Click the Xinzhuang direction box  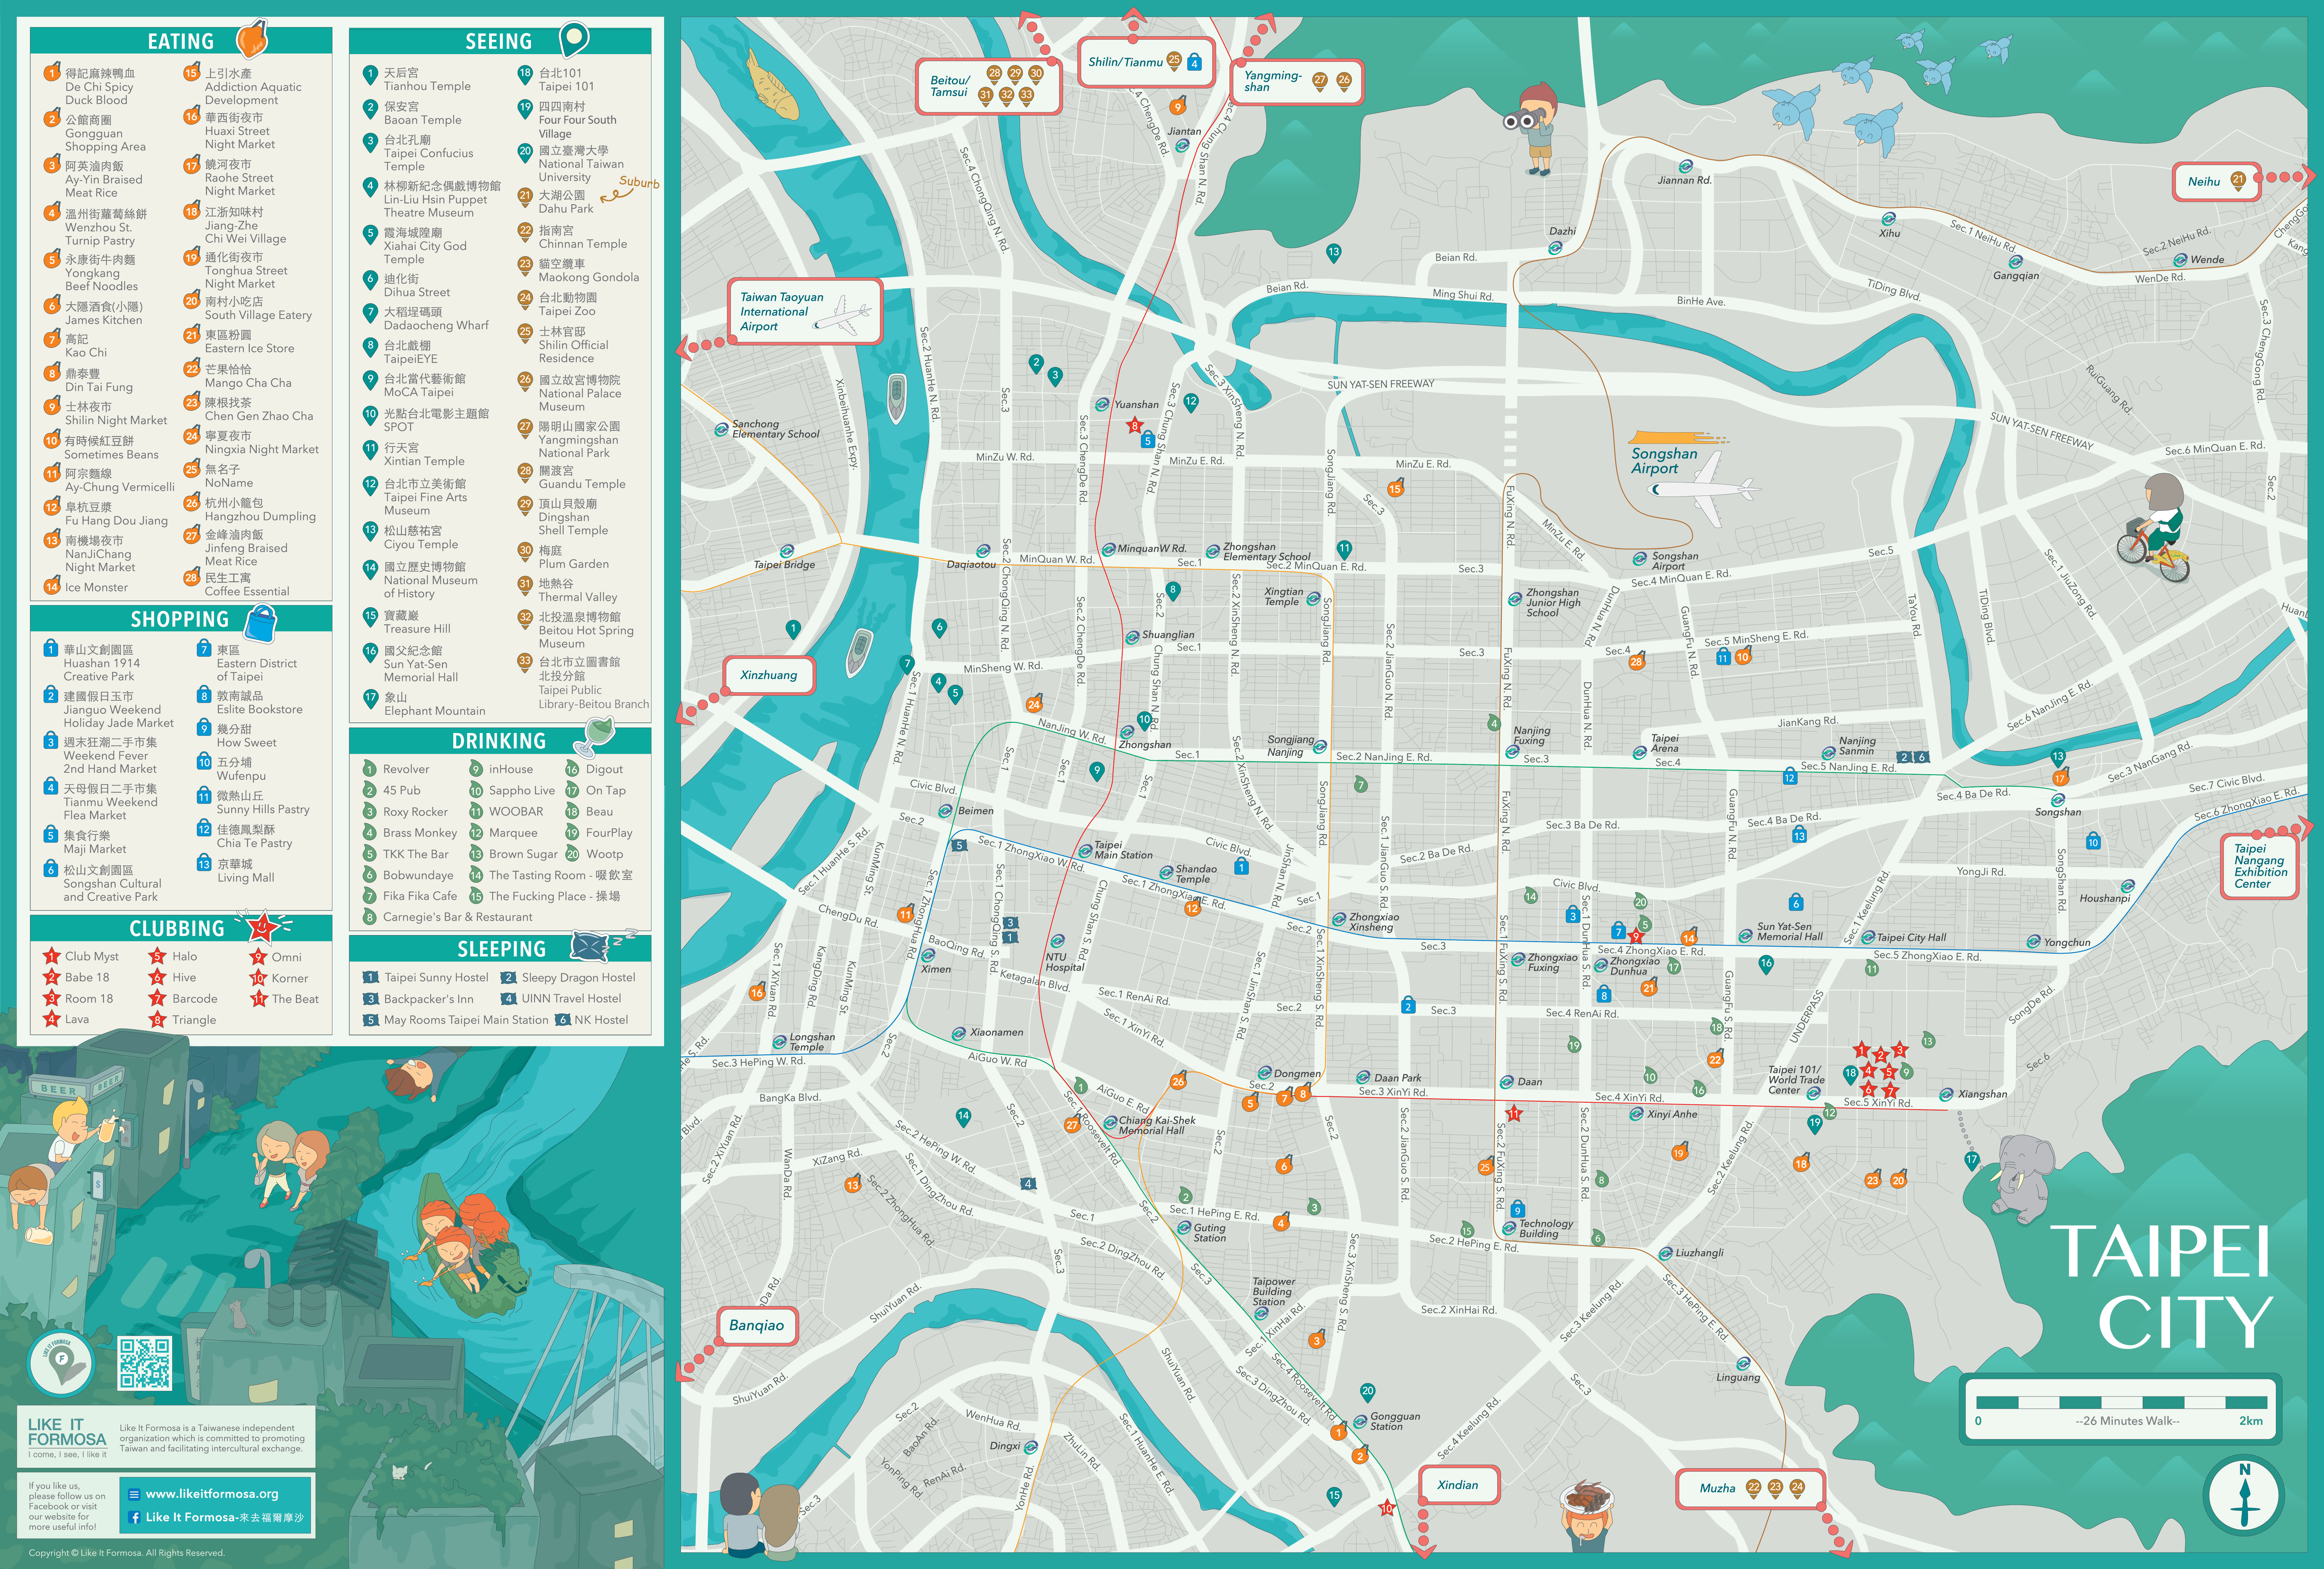click(769, 675)
